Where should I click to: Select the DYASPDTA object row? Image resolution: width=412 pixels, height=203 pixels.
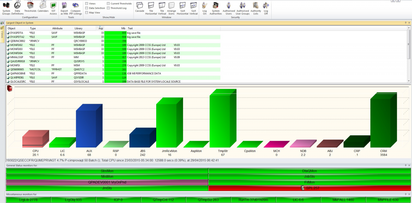click(x=18, y=33)
